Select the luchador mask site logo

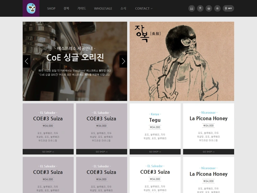tap(31, 8)
